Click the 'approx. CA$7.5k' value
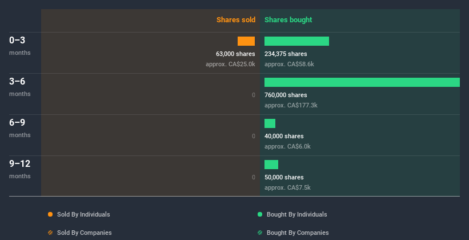 [288, 187]
